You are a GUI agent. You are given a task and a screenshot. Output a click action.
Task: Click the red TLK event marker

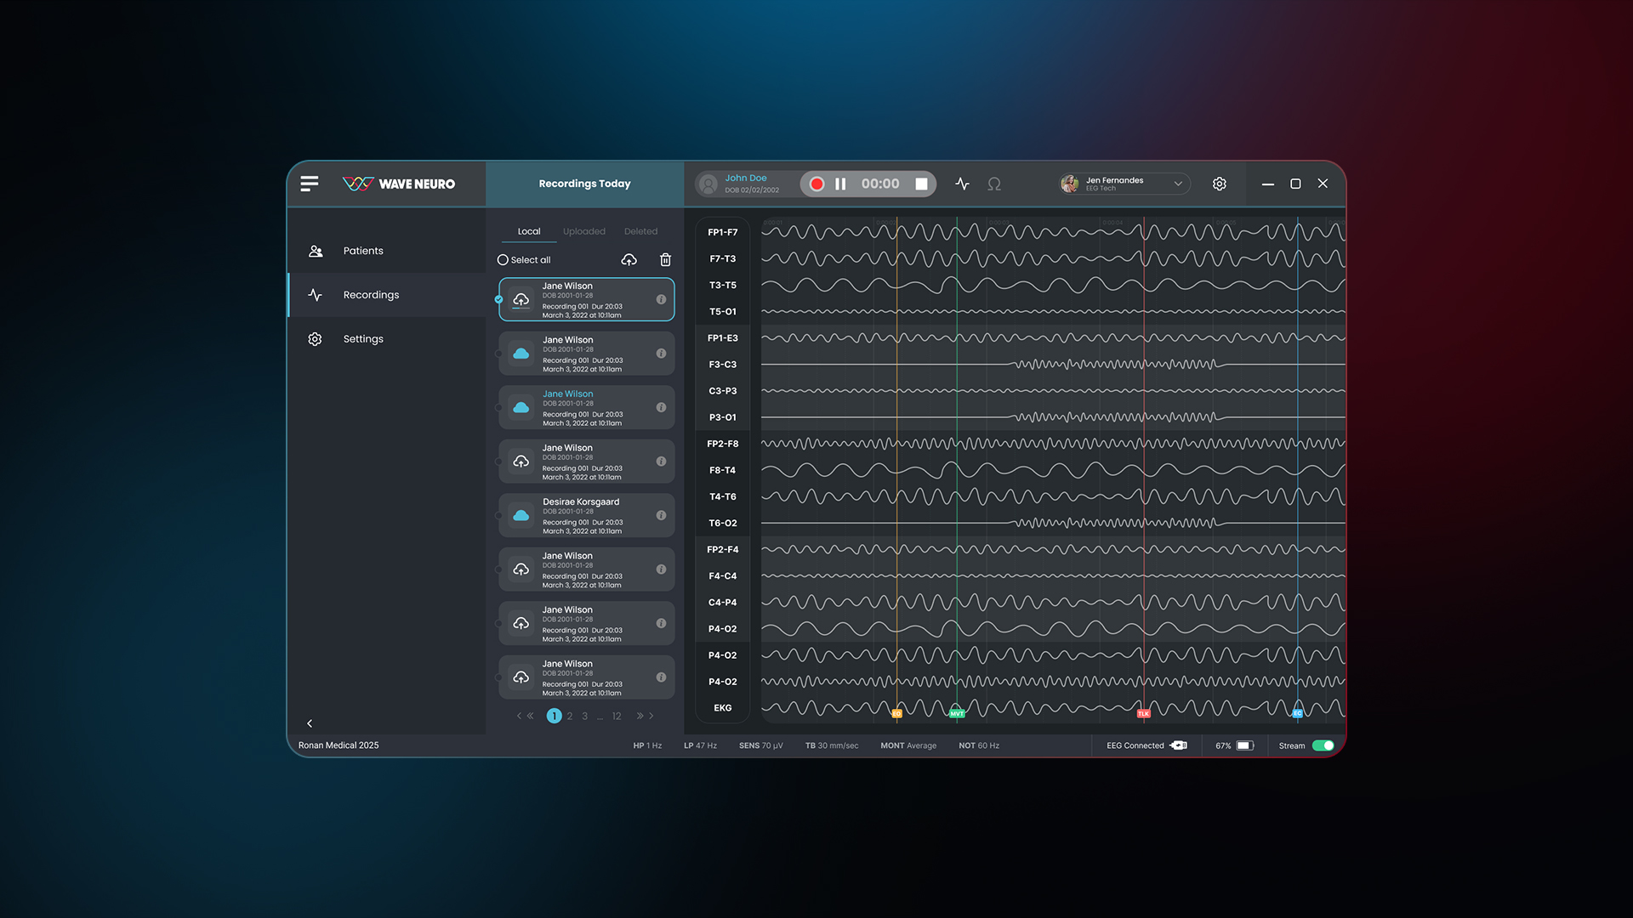pos(1144,713)
